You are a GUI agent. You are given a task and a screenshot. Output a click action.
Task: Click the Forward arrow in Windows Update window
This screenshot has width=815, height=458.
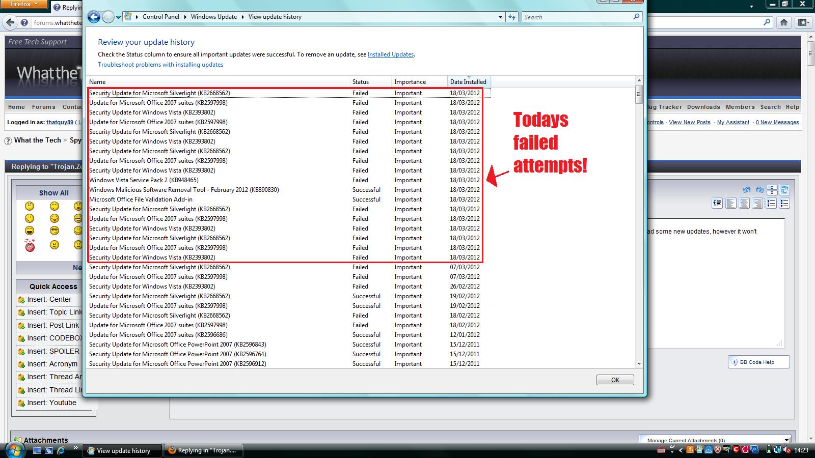[x=108, y=17]
